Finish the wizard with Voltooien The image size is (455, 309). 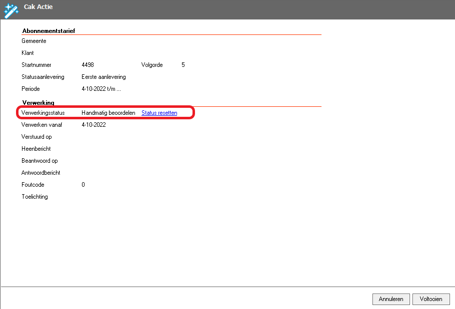point(431,299)
